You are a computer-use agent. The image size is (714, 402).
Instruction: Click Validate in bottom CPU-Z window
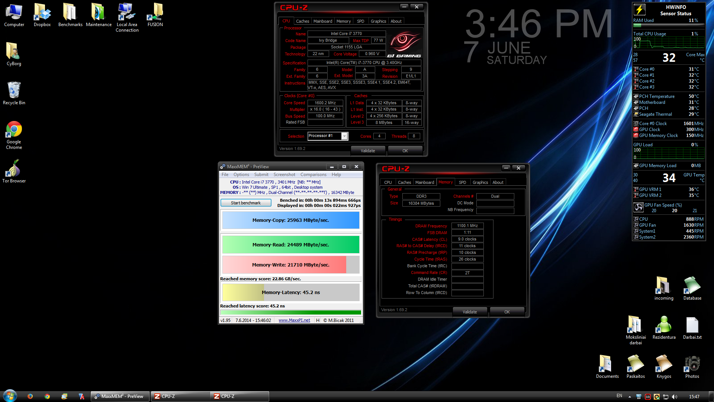(x=470, y=312)
